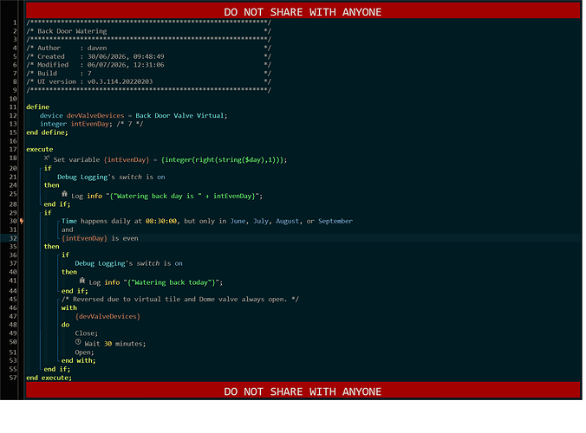Click the "and" operator on line 31

68,229
